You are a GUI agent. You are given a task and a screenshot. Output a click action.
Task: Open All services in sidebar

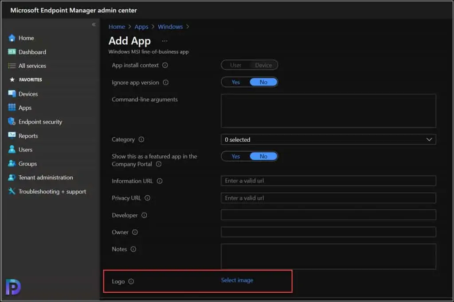click(32, 66)
